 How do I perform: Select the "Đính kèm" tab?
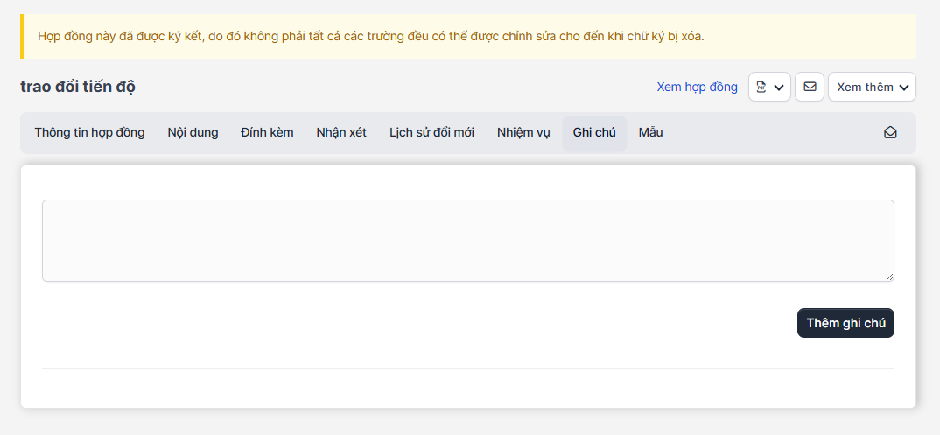click(x=267, y=133)
